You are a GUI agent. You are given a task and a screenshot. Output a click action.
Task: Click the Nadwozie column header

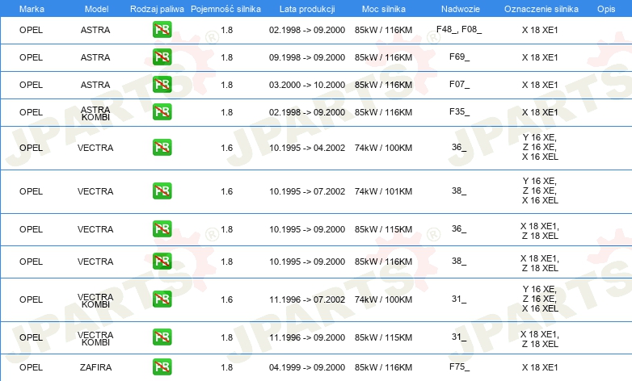coord(461,9)
